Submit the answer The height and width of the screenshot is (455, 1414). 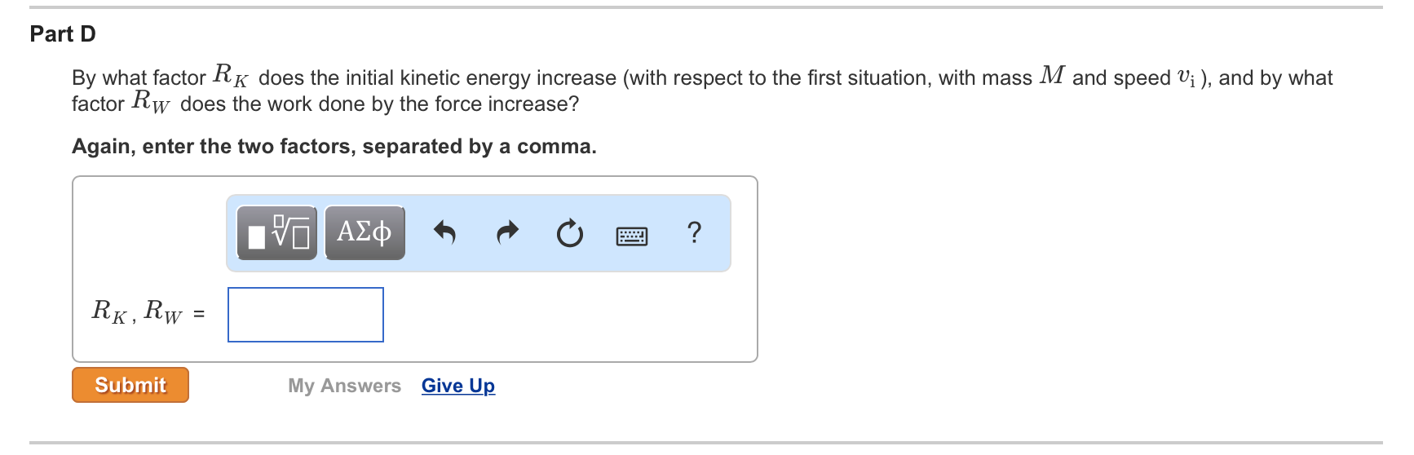[x=130, y=385]
